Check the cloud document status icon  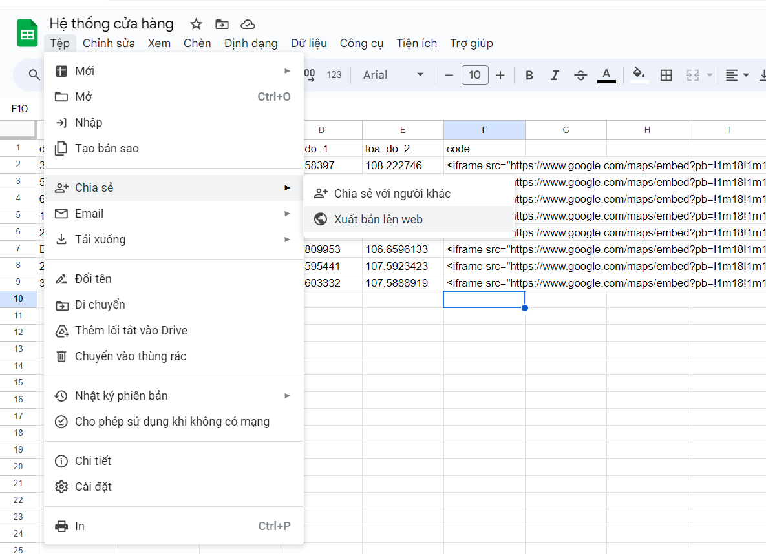coord(248,24)
